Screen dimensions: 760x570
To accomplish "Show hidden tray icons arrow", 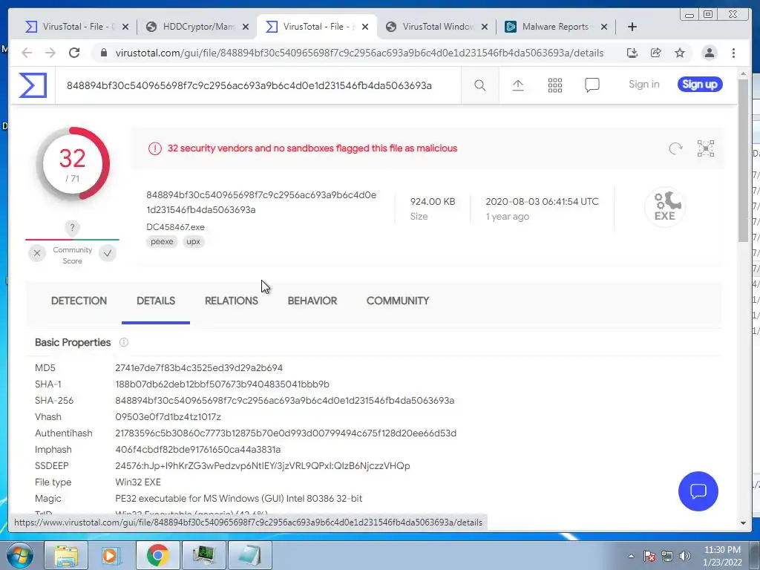I will 631,556.
